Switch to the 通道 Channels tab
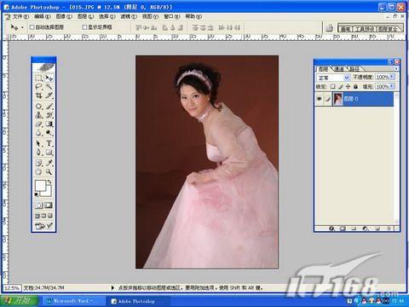The image size is (409, 307). [x=339, y=69]
